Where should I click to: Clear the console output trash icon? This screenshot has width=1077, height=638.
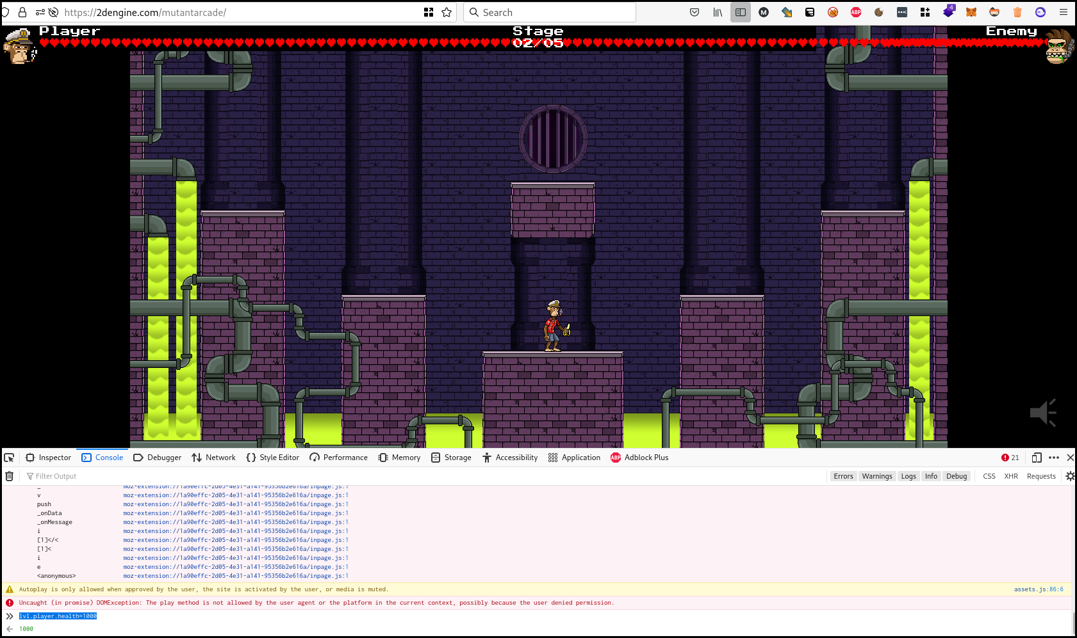tap(9, 476)
